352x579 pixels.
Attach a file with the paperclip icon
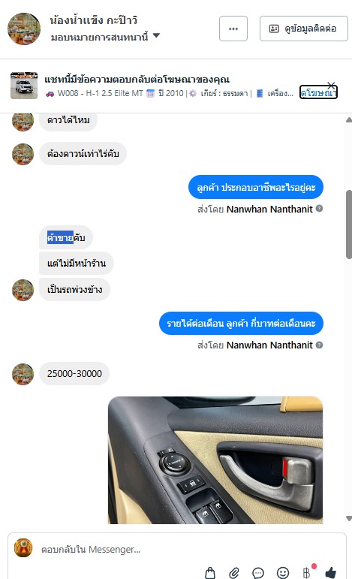234,572
